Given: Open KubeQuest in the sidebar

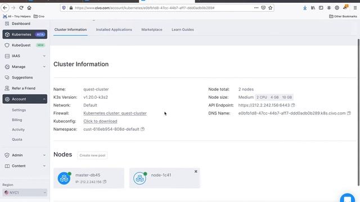Looking at the screenshot, I should [25, 45].
